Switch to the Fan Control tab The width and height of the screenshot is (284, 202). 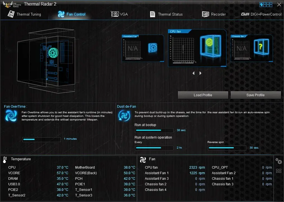tap(71, 14)
